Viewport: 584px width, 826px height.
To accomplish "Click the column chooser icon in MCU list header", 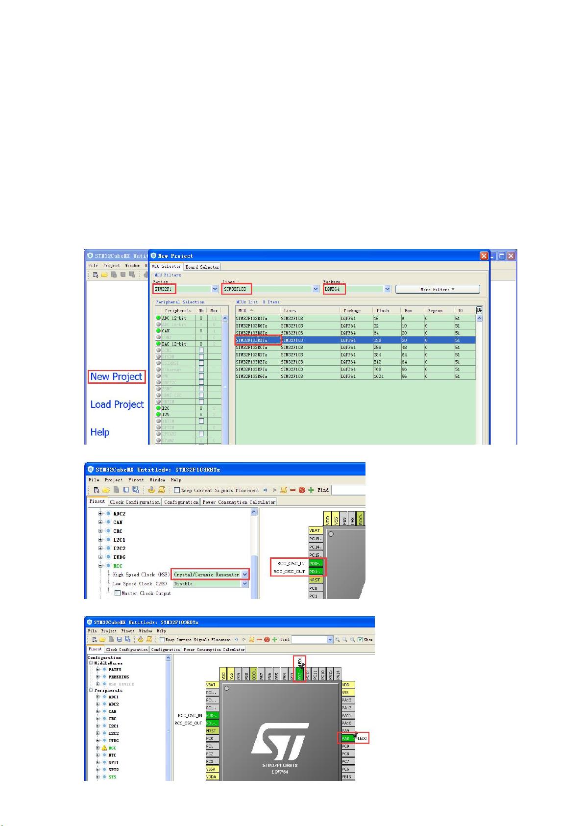I will click(x=479, y=310).
